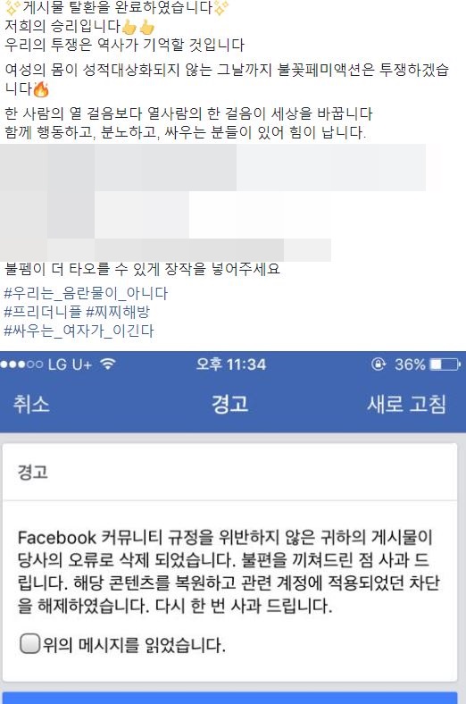Open the #싸우는_여자가_이긴다 hashtag
Screen dimensions: 466x704
click(79, 331)
